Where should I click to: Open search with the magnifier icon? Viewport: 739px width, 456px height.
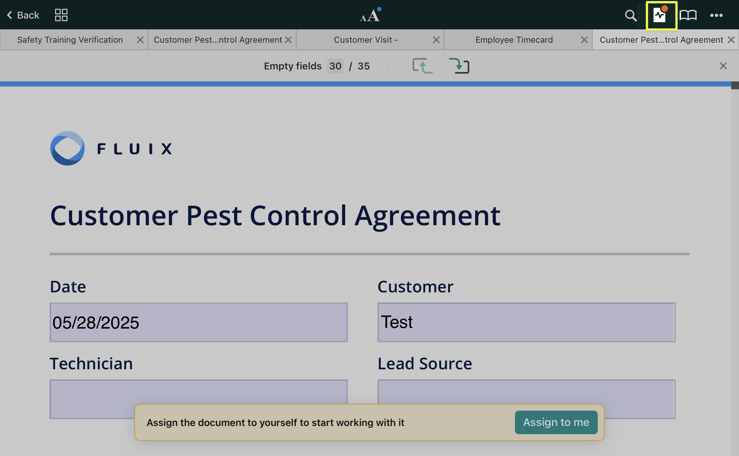pyautogui.click(x=630, y=15)
